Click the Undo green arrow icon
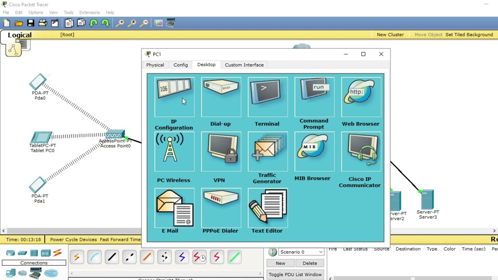 click(93, 23)
